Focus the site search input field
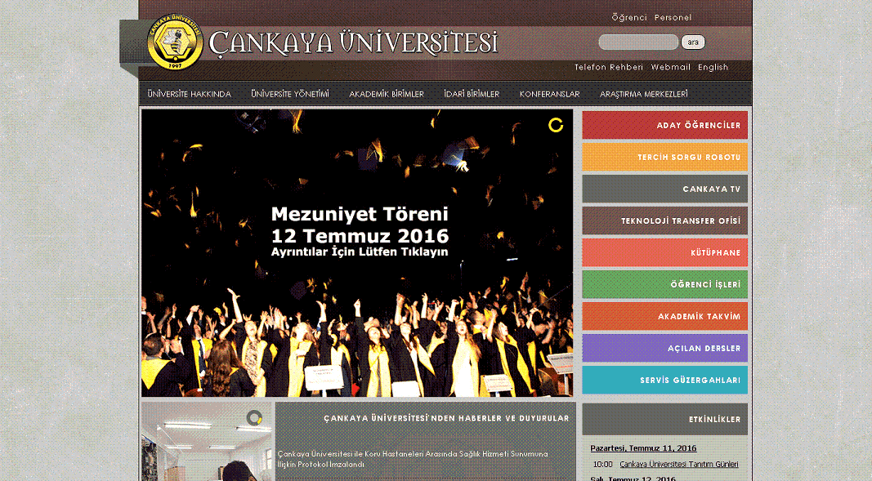Viewport: 872px width, 481px height. click(x=638, y=42)
